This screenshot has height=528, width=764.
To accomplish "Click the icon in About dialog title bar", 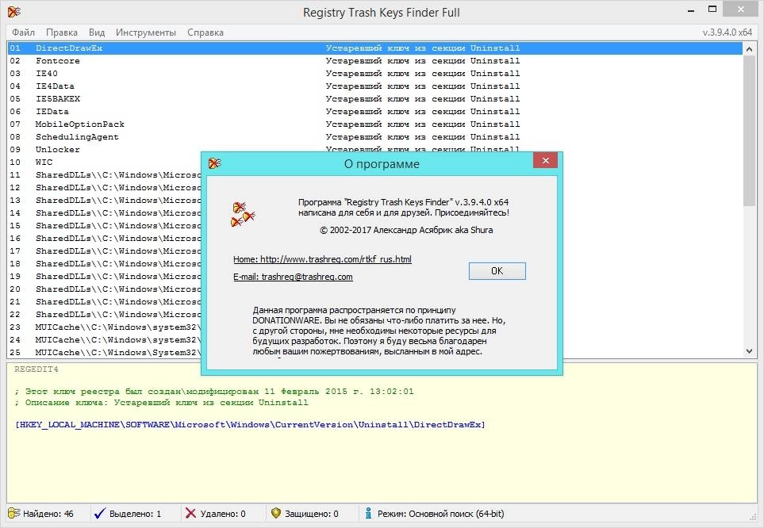I will [215, 163].
